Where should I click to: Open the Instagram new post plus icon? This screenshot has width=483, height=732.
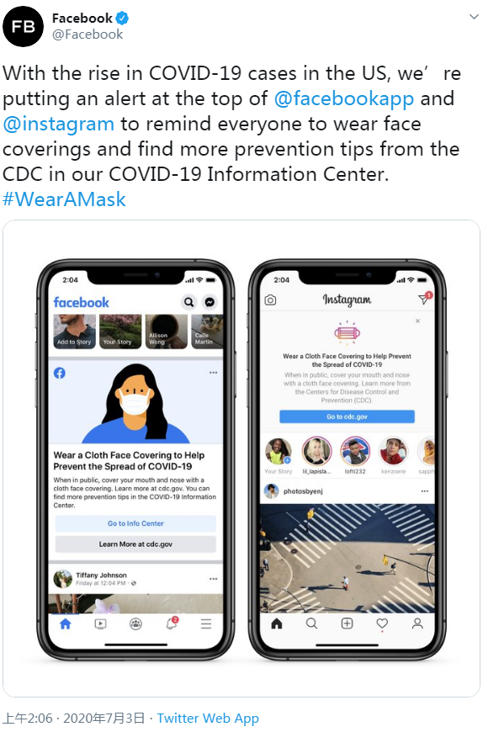pyautogui.click(x=347, y=623)
